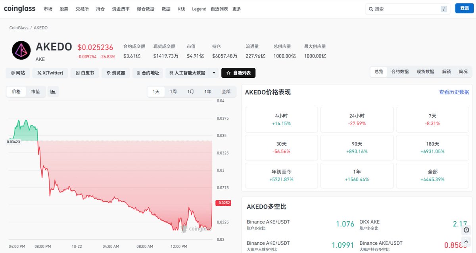The height and width of the screenshot is (253, 476).
Task: Click the 全部 +4445.39% card
Action: click(x=432, y=176)
